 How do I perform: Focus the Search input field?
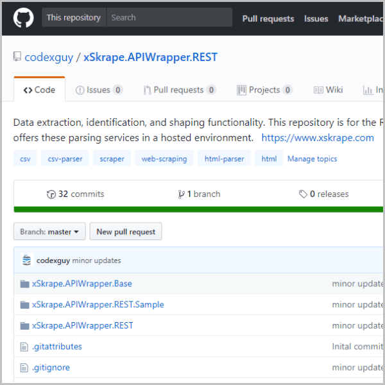pyautogui.click(x=169, y=17)
